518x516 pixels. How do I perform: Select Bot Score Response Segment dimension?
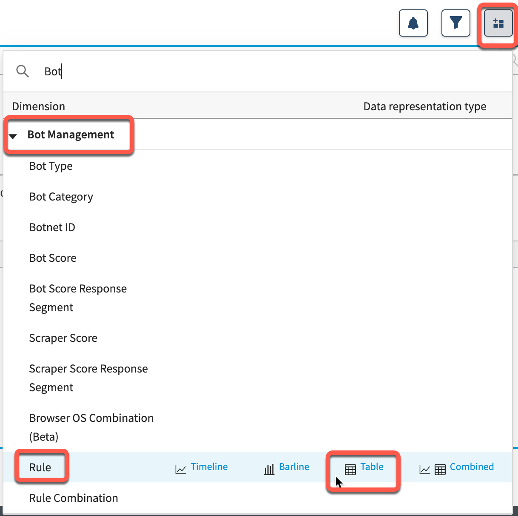point(77,298)
